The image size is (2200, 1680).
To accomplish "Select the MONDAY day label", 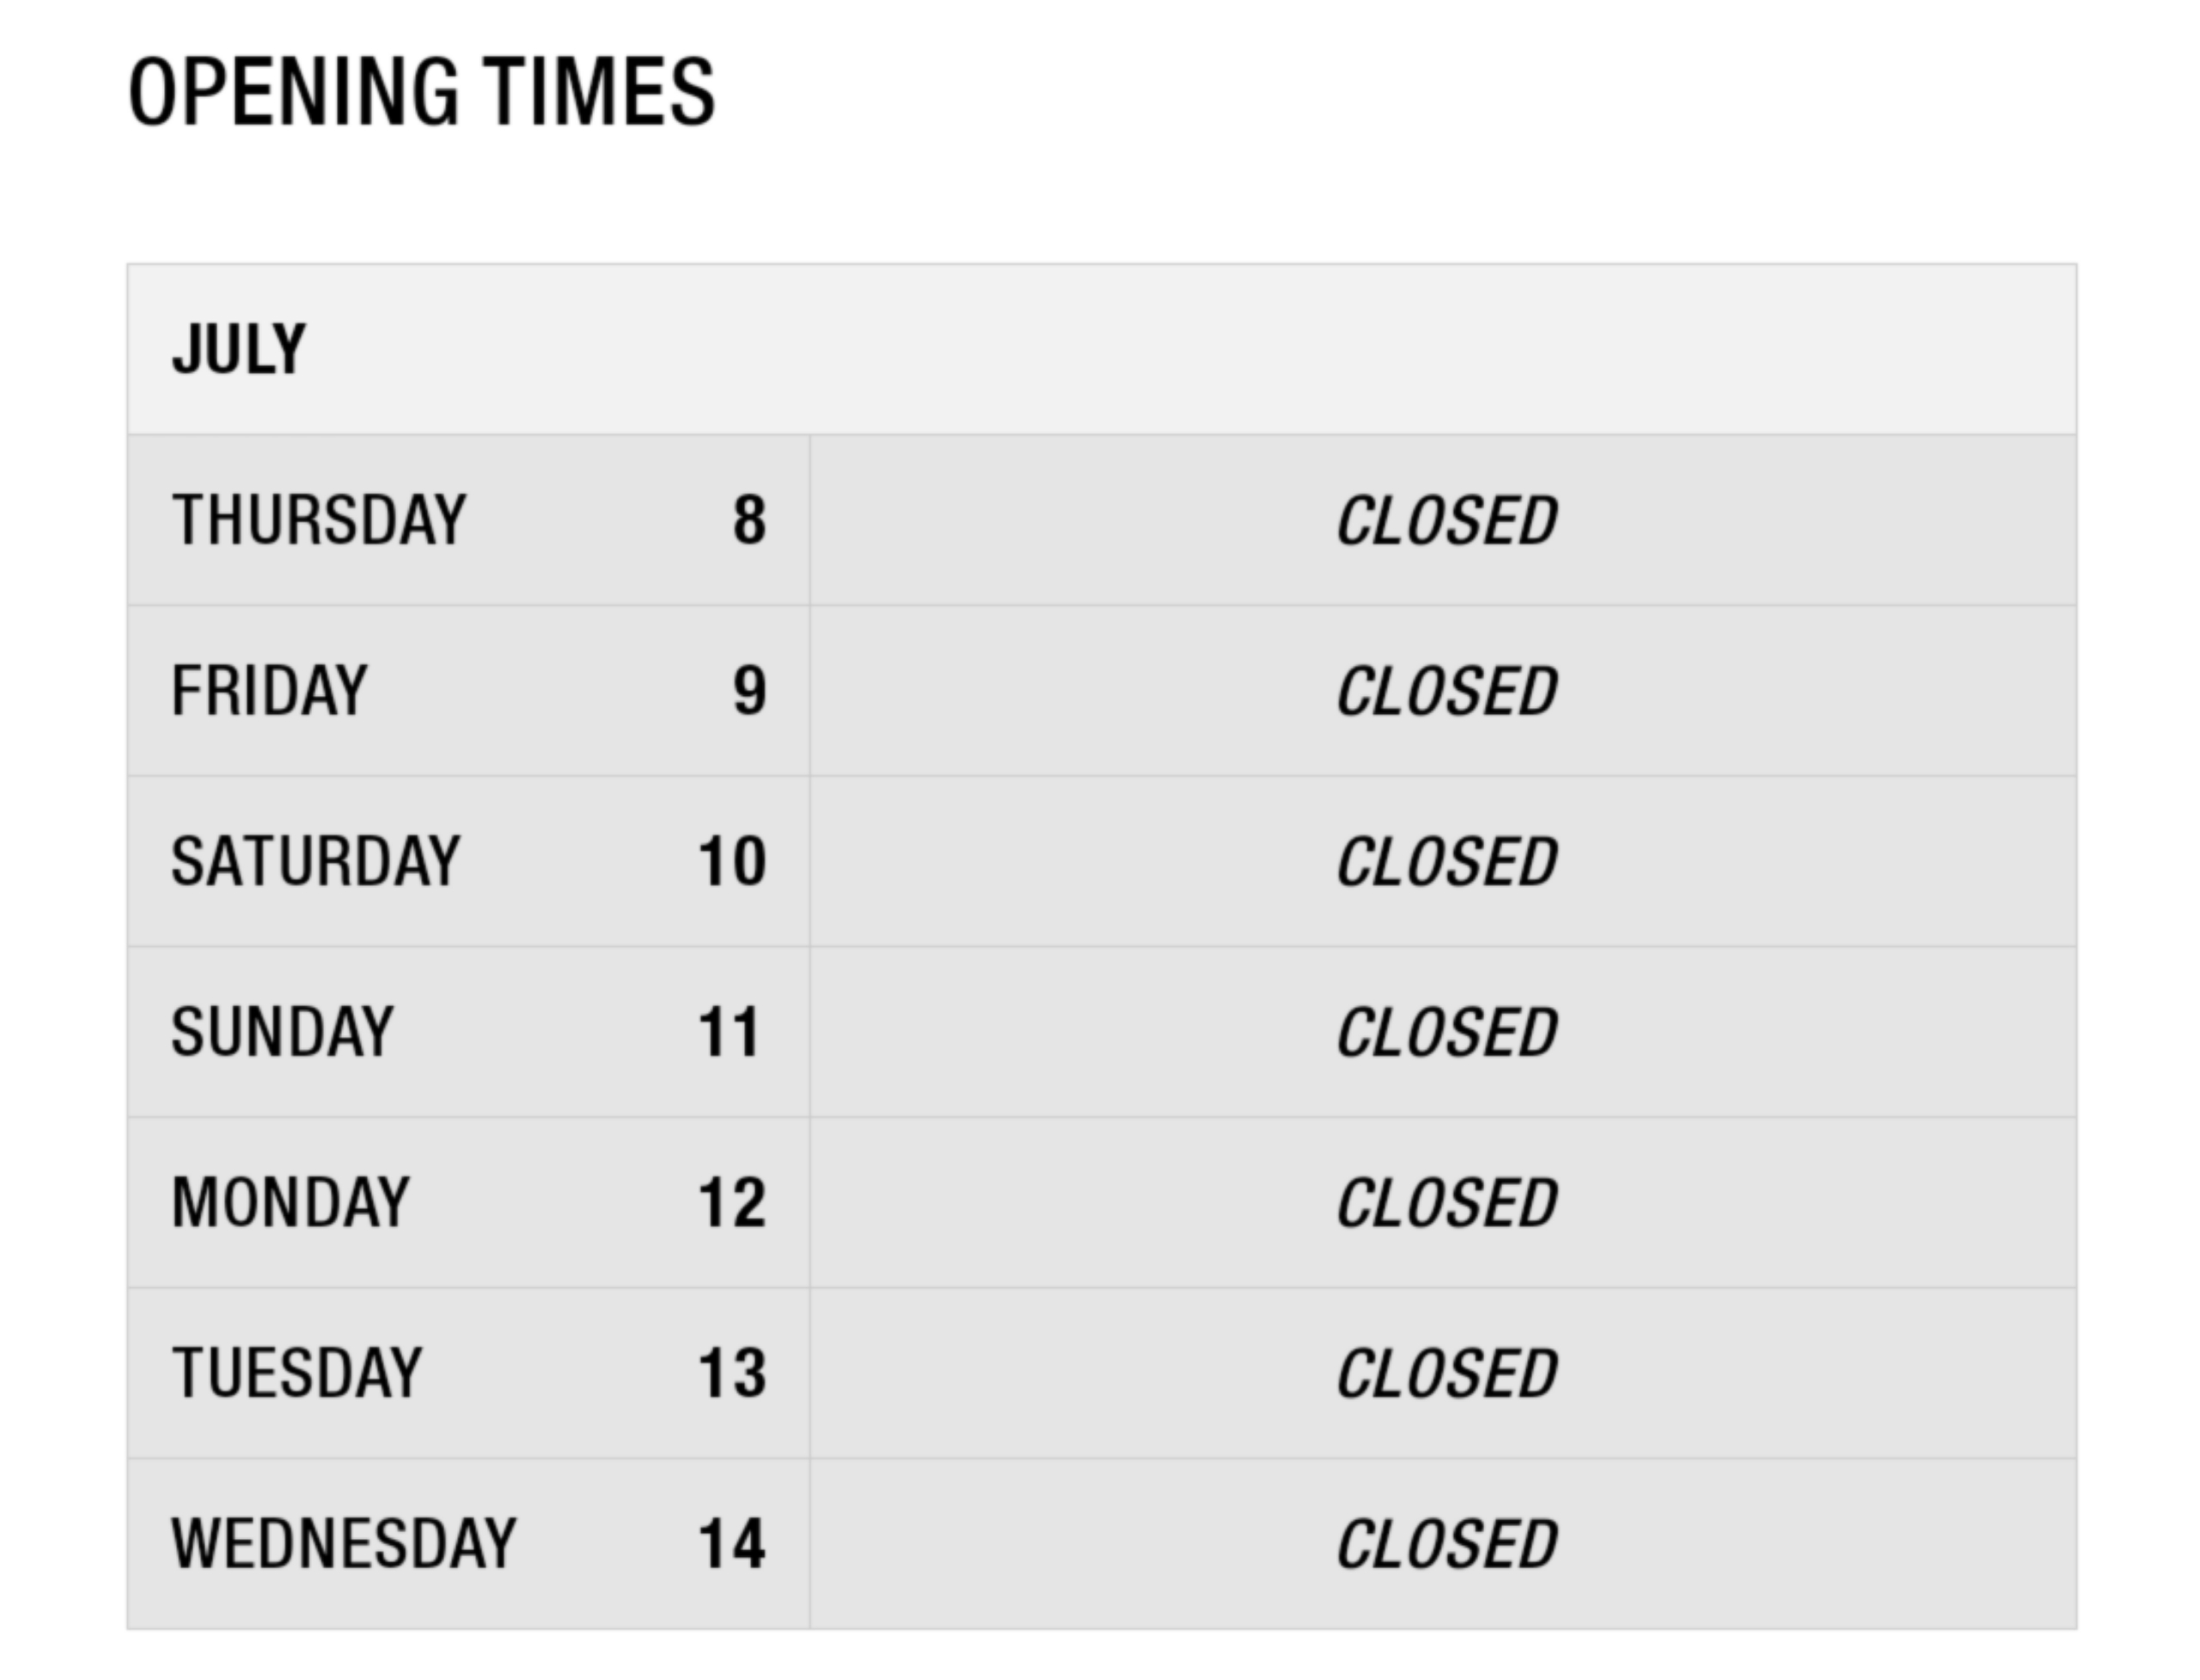I will [x=291, y=1202].
